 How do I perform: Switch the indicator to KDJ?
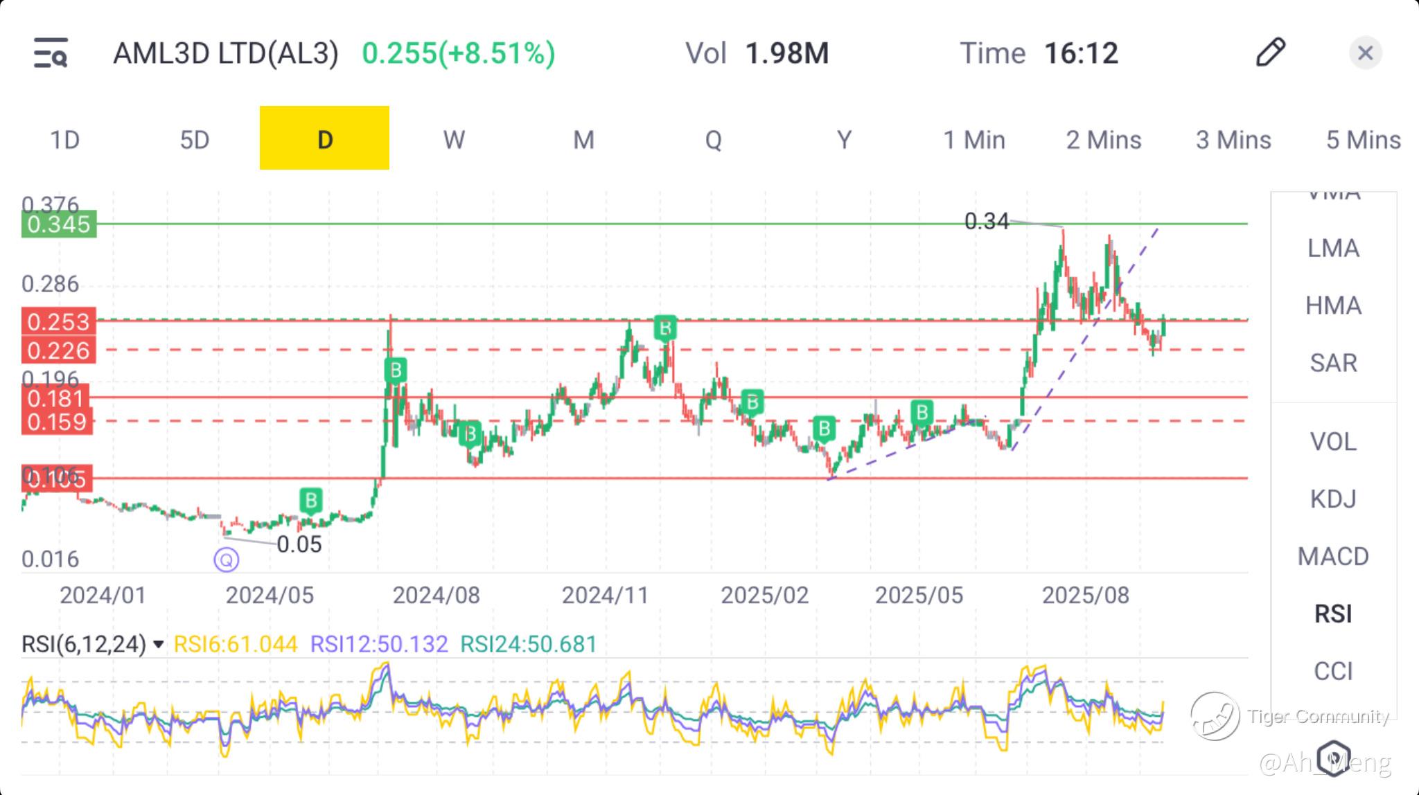(x=1333, y=499)
